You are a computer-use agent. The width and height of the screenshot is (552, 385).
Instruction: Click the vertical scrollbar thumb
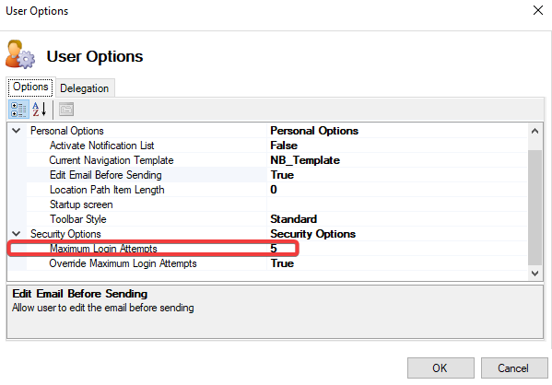[x=535, y=207]
